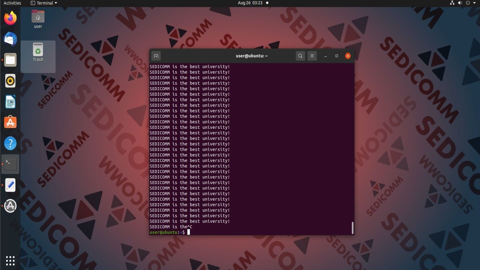Viewport: 480px width, 270px height.
Task: Maximize the terminal window
Action: coord(337,56)
